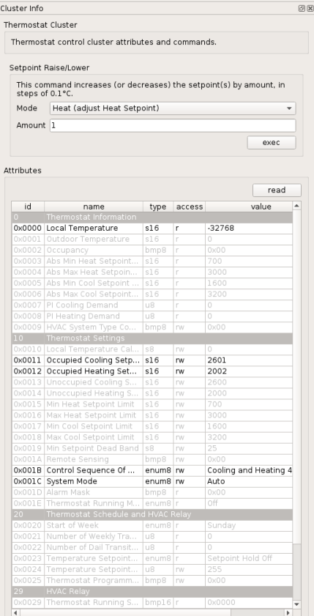This screenshot has height=616, width=314.
Task: Open the Mode dropdown for setpoint adjustment
Action: (173, 108)
